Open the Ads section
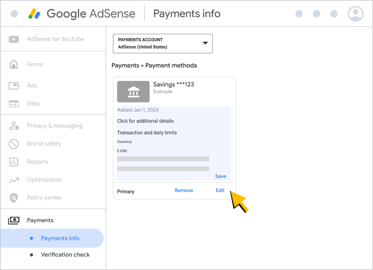The image size is (373, 270). click(32, 85)
